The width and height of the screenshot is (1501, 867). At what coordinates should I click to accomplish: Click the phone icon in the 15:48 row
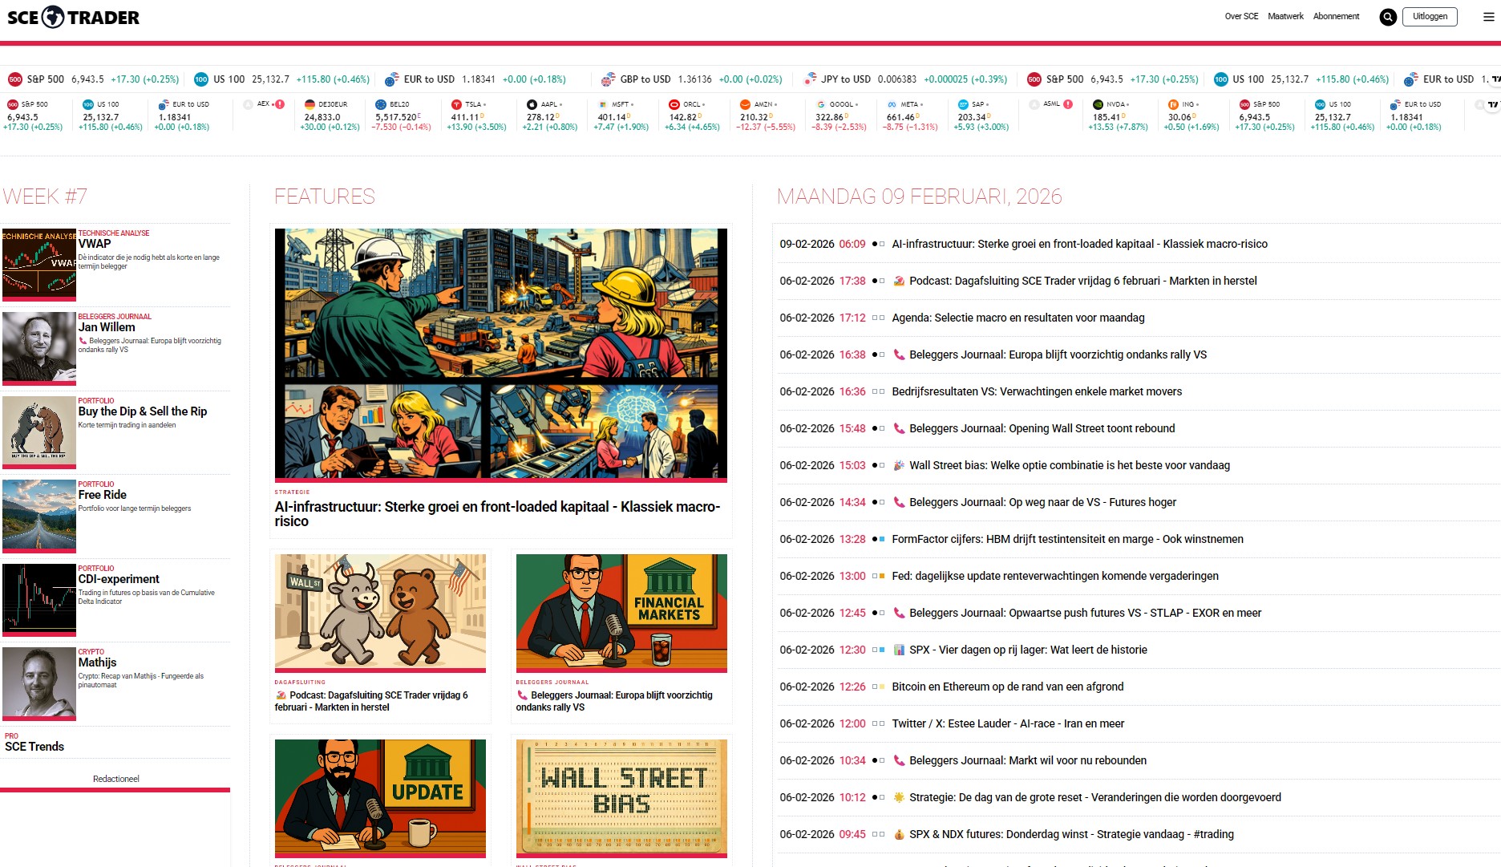(x=899, y=428)
